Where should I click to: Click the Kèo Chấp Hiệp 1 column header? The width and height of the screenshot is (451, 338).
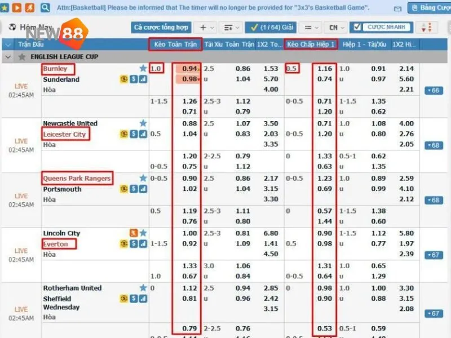coord(311,45)
